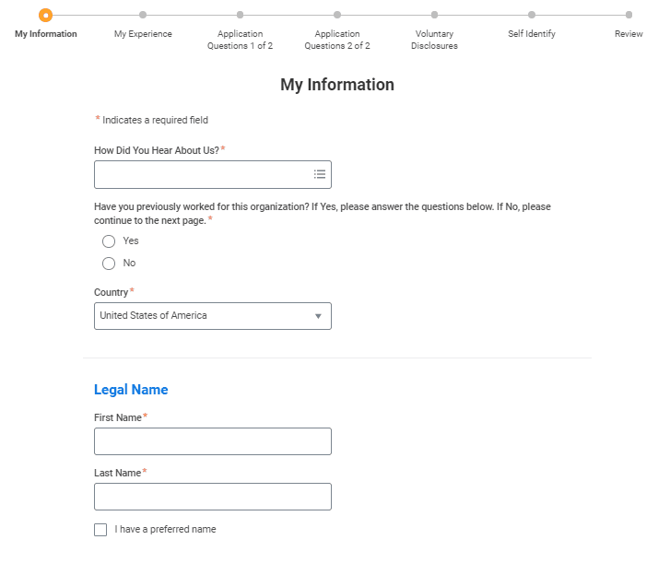
Task: Go to the Voluntary Disclosures step label
Action: [x=435, y=40]
